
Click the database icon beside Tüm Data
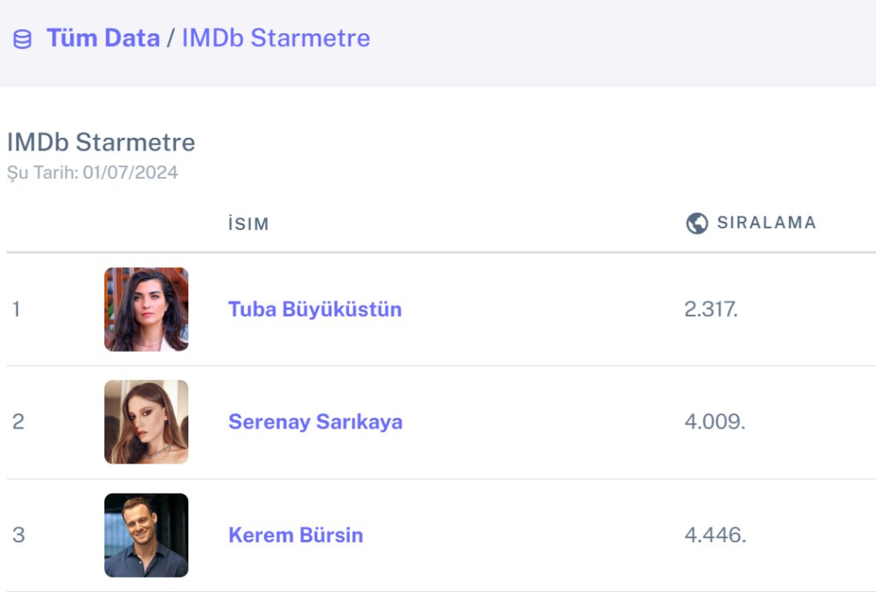click(22, 39)
